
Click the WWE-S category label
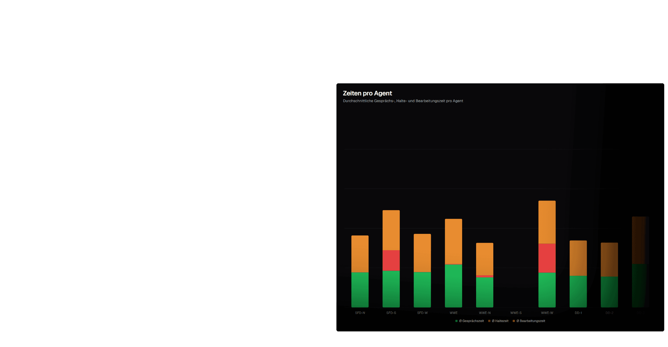point(516,313)
